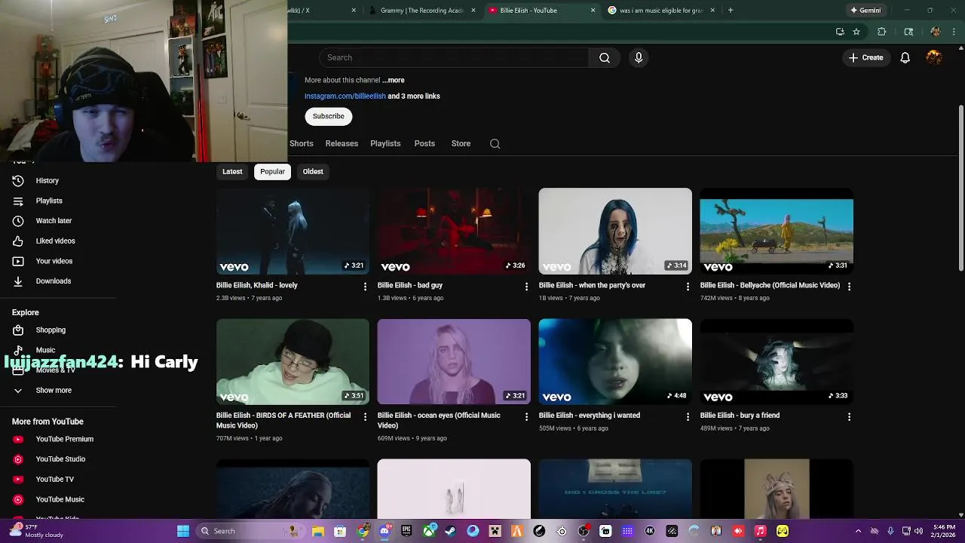
Task: Switch to the Releases channel tab
Action: click(342, 143)
